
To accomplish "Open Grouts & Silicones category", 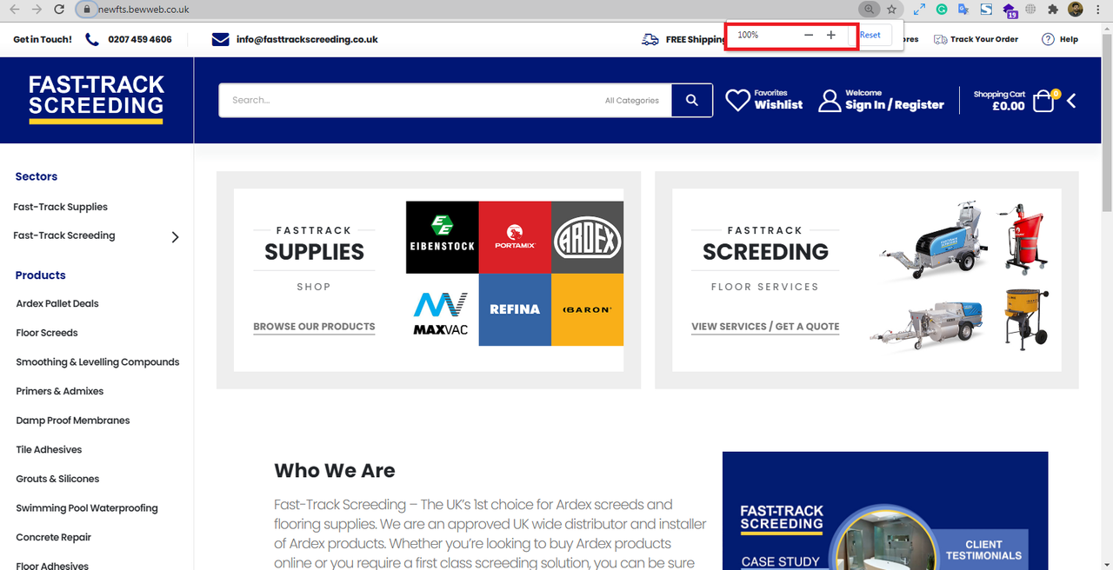I will [x=57, y=479].
